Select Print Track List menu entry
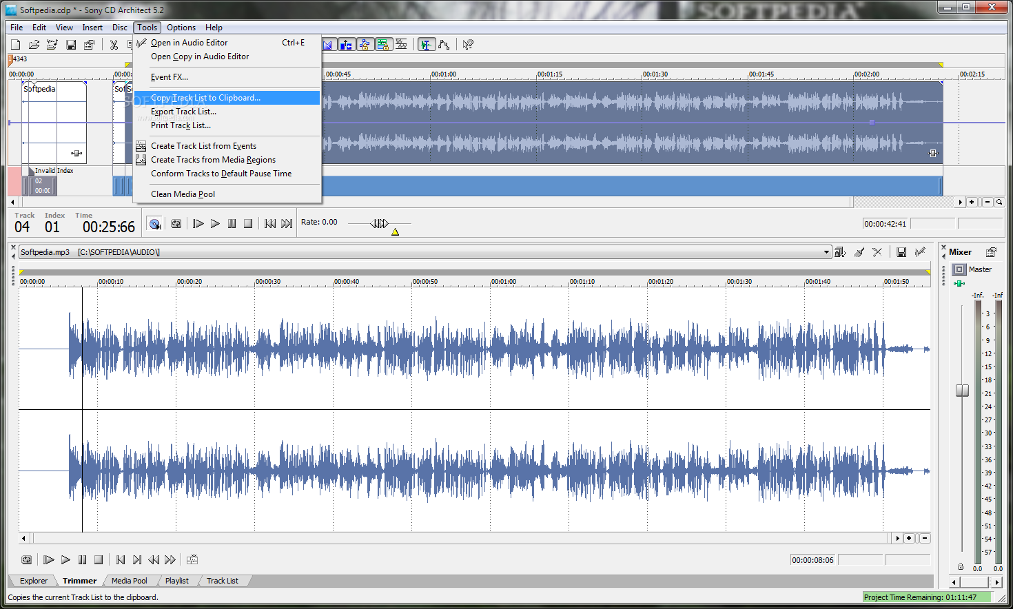 click(227, 125)
